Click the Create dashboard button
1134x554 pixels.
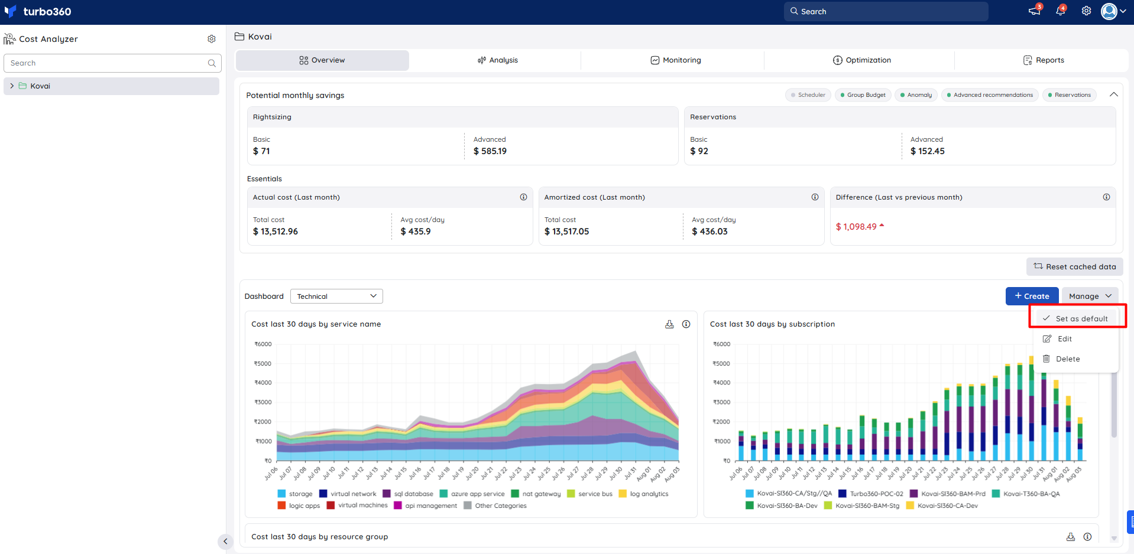click(1032, 296)
